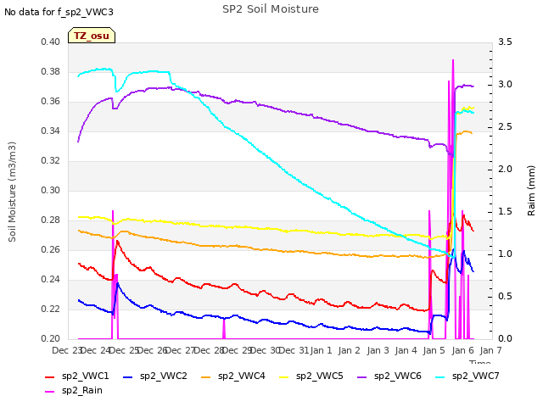Screen dimensions: 543x407
Task: Click the Jan 1 date tick label
Action: tap(321, 350)
